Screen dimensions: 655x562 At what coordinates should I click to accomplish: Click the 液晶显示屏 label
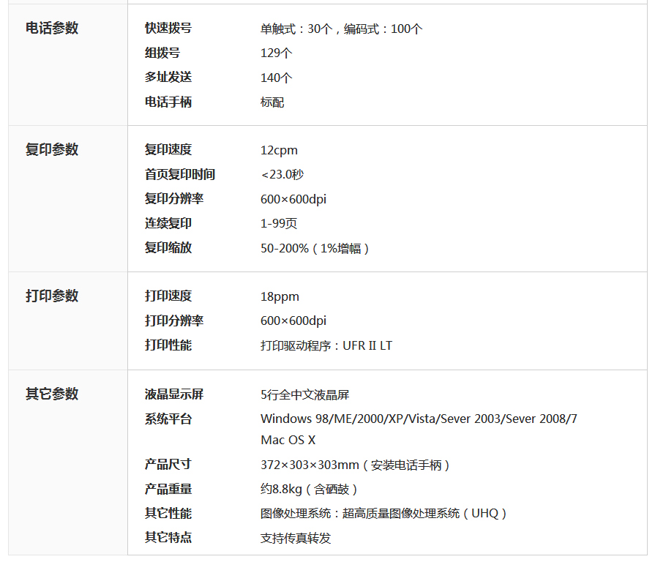click(x=174, y=394)
